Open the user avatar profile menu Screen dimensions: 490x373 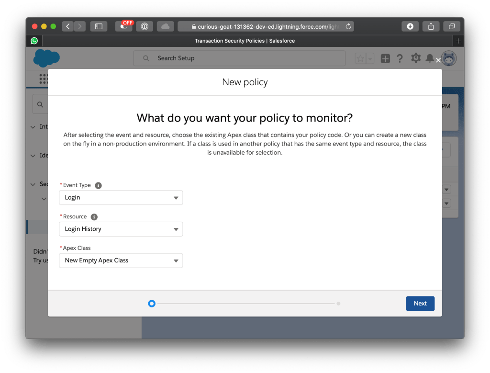click(449, 58)
